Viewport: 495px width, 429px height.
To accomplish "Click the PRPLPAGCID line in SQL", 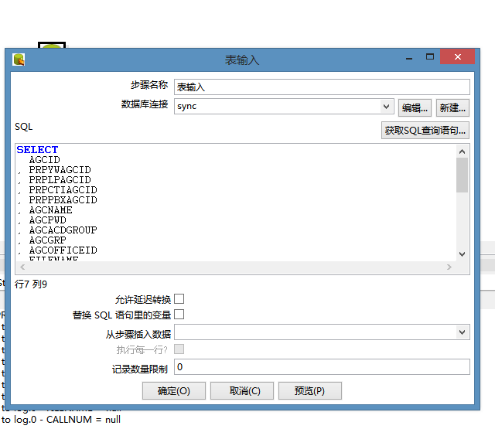I will (x=60, y=180).
